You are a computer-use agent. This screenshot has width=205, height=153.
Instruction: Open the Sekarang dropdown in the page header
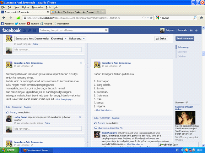coord(77,39)
